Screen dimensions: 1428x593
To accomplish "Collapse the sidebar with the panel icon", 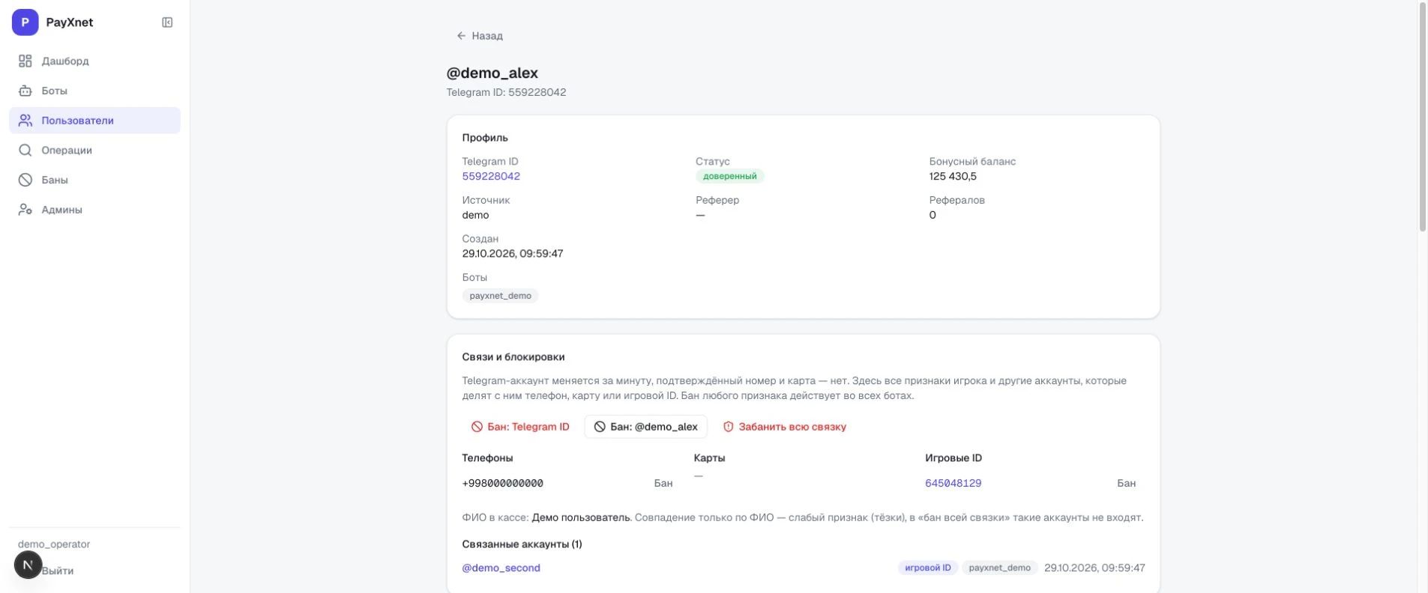I will click(x=167, y=22).
